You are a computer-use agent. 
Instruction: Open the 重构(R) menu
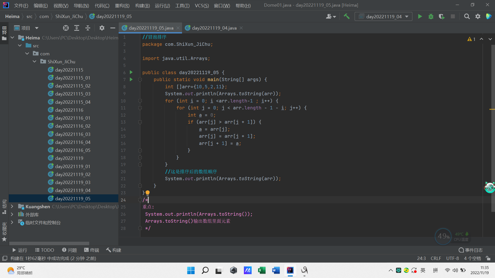click(122, 5)
